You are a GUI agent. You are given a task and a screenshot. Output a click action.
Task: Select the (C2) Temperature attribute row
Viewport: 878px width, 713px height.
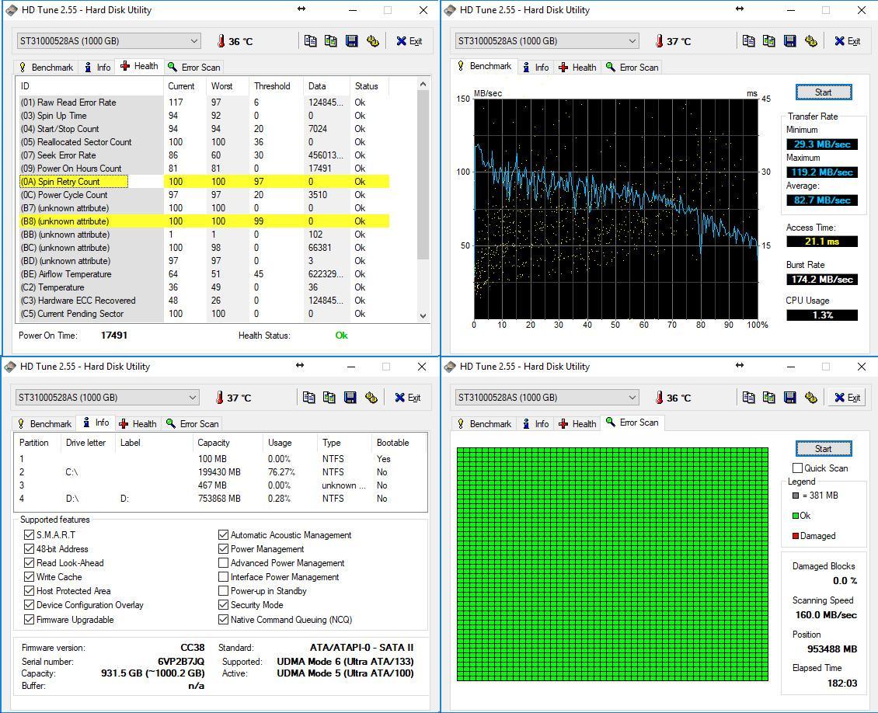click(x=204, y=287)
